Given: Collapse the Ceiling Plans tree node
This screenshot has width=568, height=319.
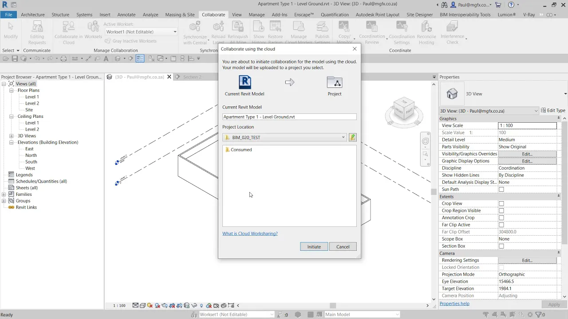Looking at the screenshot, I should click(x=12, y=117).
